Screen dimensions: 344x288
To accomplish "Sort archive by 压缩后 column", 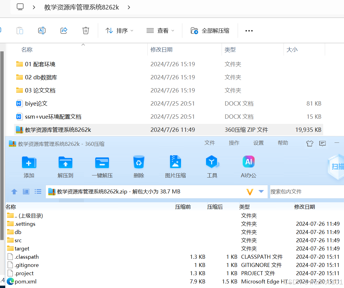I will click(215, 207).
